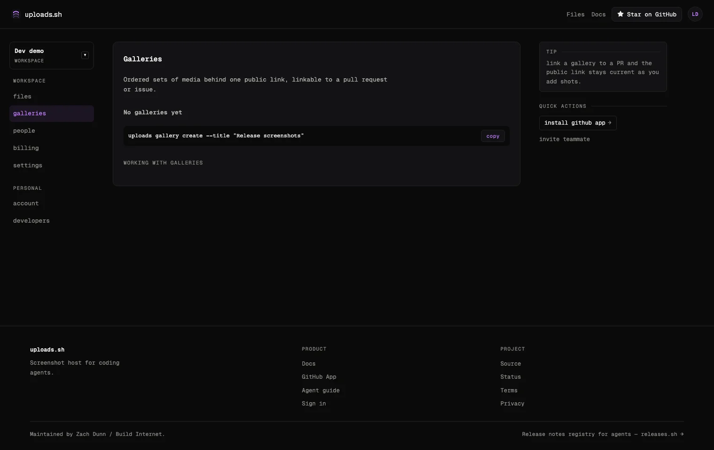This screenshot has width=714, height=450.
Task: Open footer GitHub App link
Action: [x=319, y=377]
